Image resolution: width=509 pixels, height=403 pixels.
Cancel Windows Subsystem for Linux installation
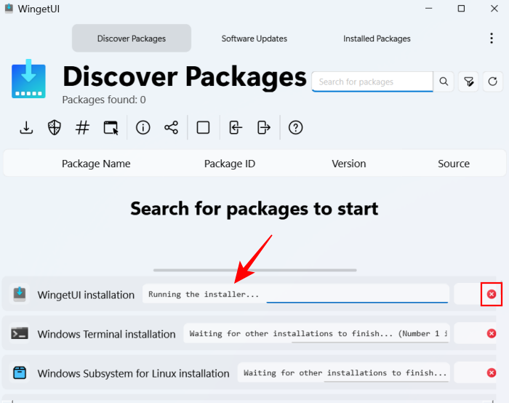coord(492,372)
